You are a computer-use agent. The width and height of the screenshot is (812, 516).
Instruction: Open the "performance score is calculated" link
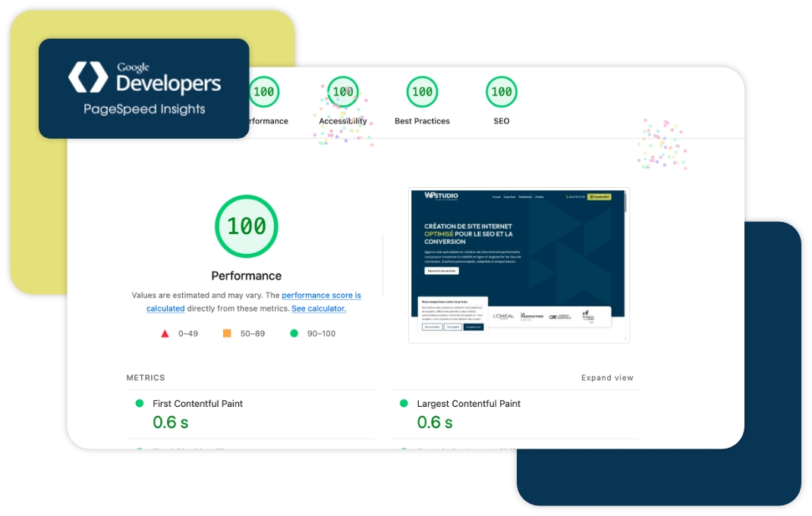coord(321,296)
